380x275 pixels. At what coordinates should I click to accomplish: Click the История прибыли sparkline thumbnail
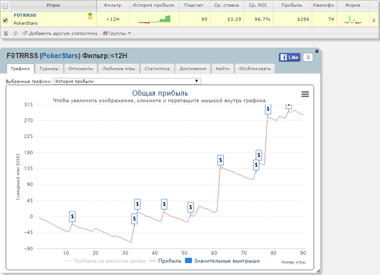click(154, 19)
